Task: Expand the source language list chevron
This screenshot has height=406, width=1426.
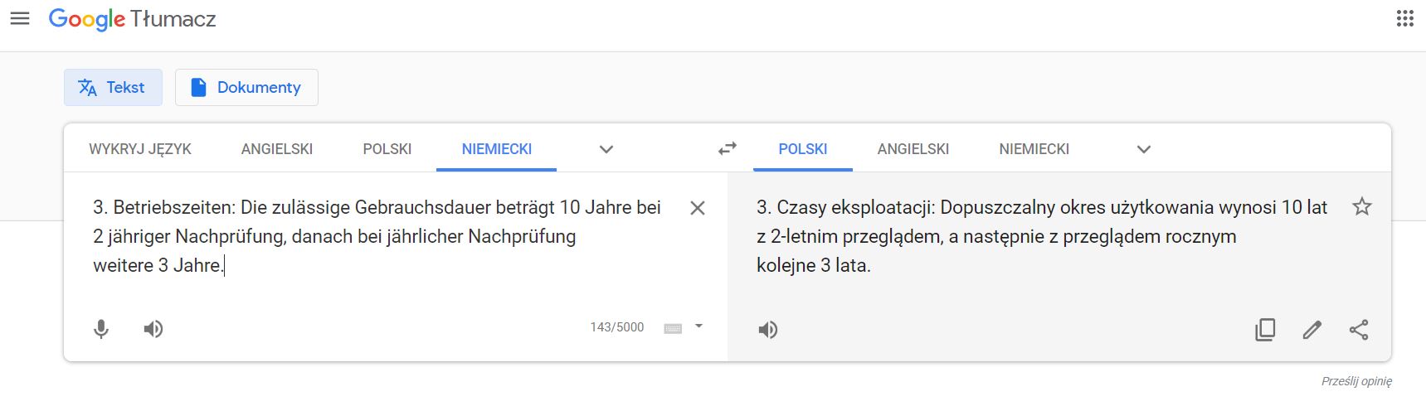Action: 606,149
